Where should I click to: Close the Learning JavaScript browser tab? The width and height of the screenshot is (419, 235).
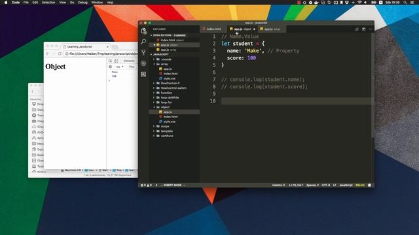[x=107, y=46]
